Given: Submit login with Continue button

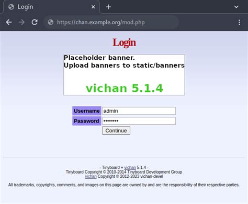Looking at the screenshot, I should pyautogui.click(x=116, y=131).
